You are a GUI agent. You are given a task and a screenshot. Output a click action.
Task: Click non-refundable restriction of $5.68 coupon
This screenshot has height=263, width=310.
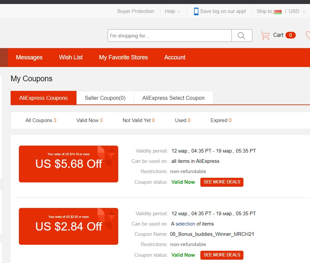(188, 171)
